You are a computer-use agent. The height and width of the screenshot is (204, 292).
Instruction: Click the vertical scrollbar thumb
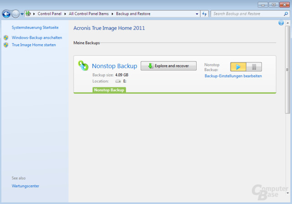[287, 70]
